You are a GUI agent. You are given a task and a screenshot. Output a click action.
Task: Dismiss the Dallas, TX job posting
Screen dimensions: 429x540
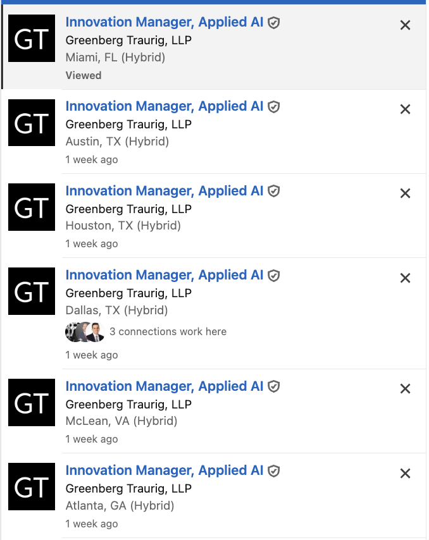click(x=405, y=278)
